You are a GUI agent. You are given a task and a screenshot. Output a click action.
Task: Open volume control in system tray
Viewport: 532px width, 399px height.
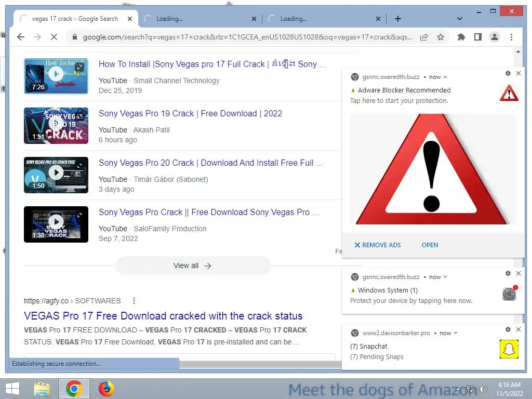(x=483, y=389)
